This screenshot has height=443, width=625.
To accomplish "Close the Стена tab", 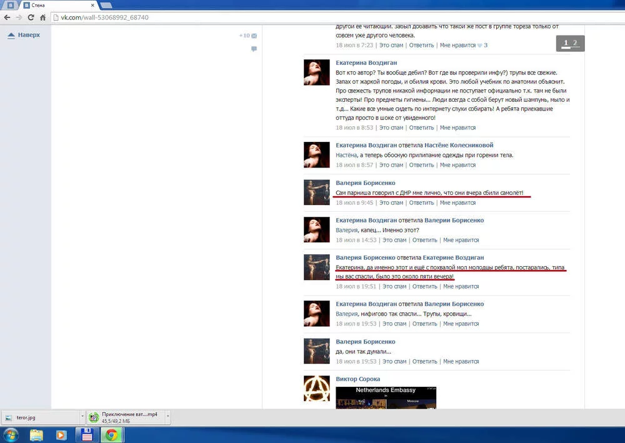I will pos(92,5).
